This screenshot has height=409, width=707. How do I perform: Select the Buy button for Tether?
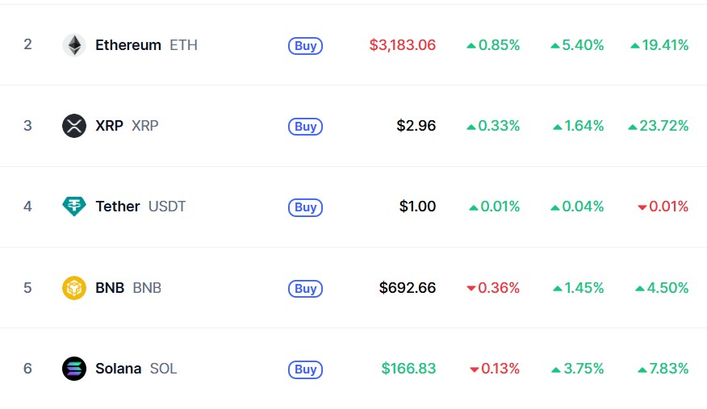pos(305,207)
